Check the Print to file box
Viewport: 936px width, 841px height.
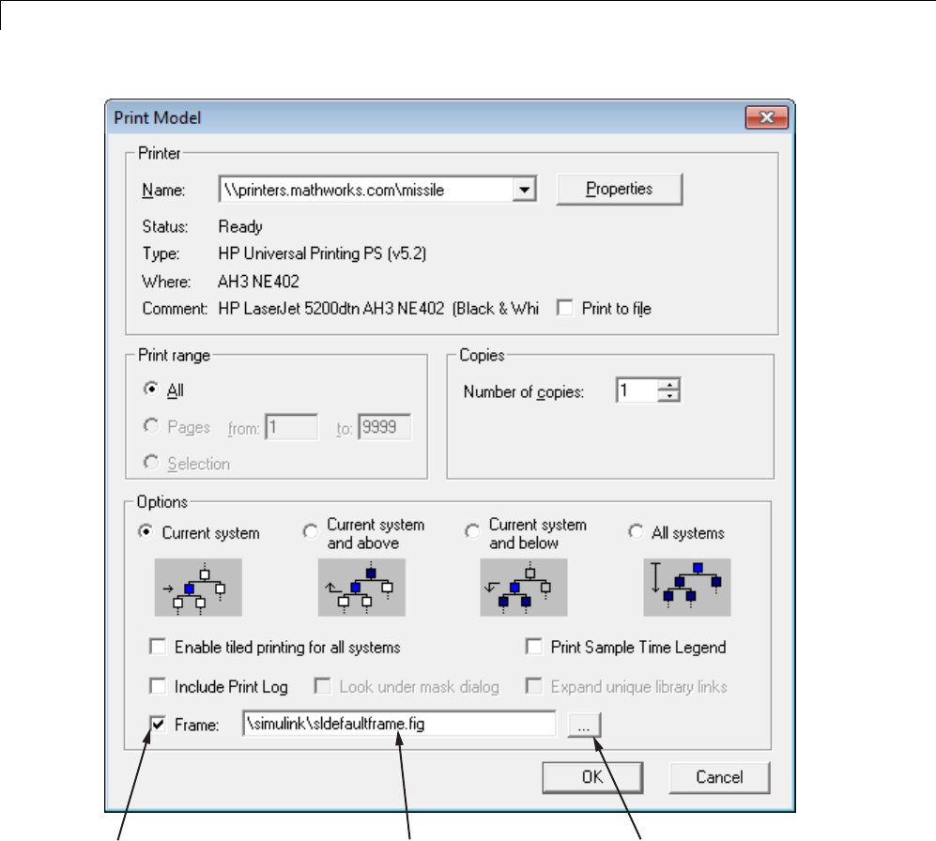pos(565,308)
